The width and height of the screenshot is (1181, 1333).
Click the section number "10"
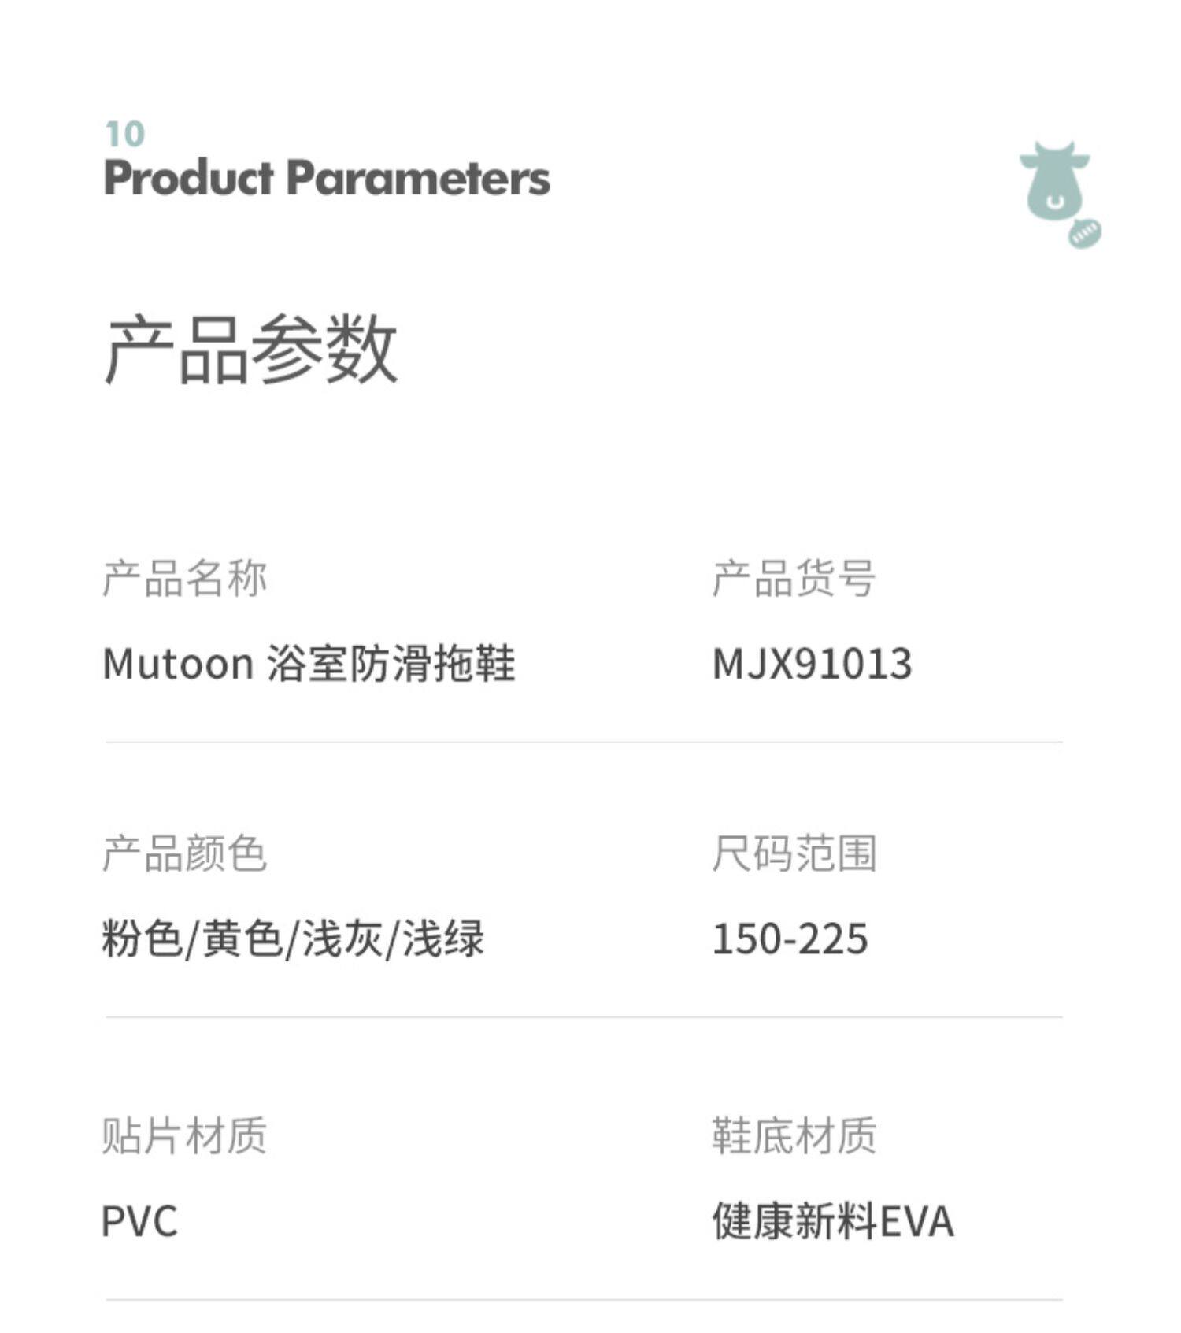pyautogui.click(x=125, y=135)
